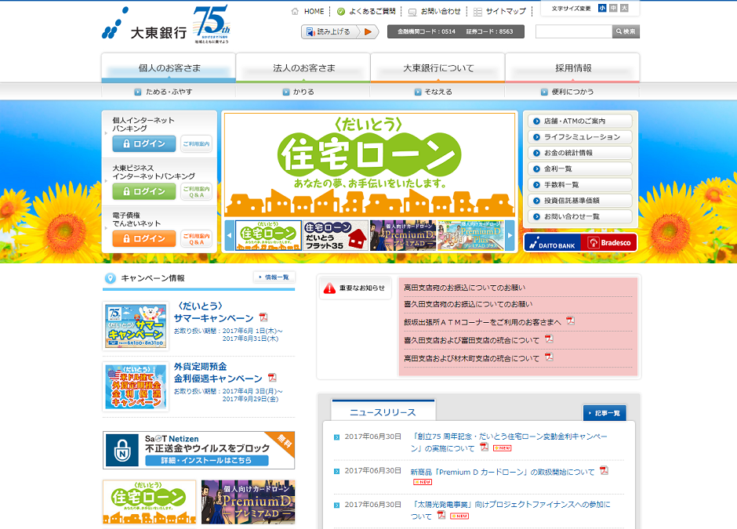Viewport: 737px width, 529px height.
Task: Click the main 住宅ローン banner
Action: (x=369, y=165)
